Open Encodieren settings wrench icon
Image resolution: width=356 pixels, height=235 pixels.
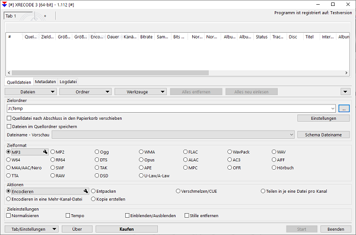coord(85,191)
